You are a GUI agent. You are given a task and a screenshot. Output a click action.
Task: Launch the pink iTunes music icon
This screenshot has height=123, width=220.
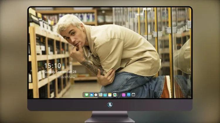(123, 95)
